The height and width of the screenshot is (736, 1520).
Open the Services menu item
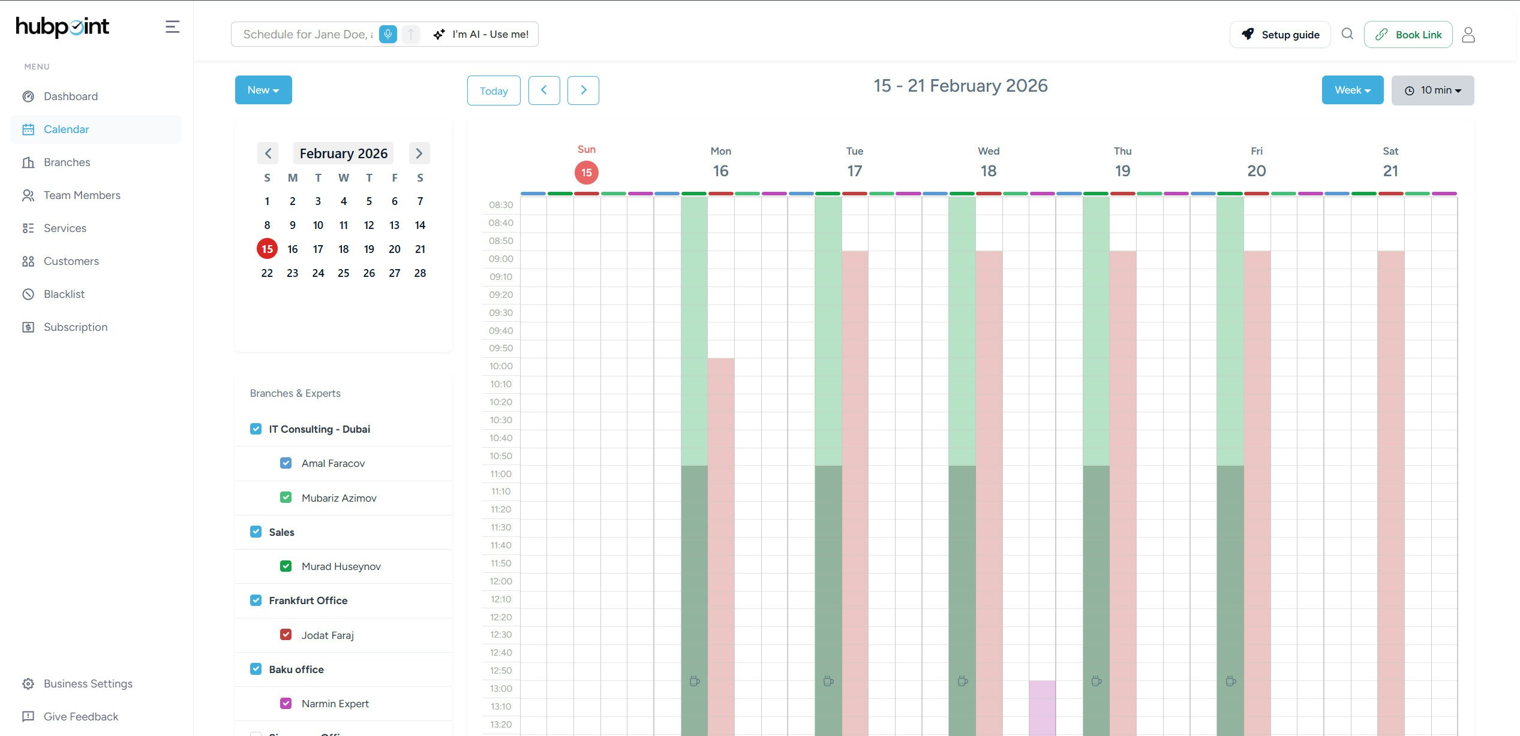64,228
